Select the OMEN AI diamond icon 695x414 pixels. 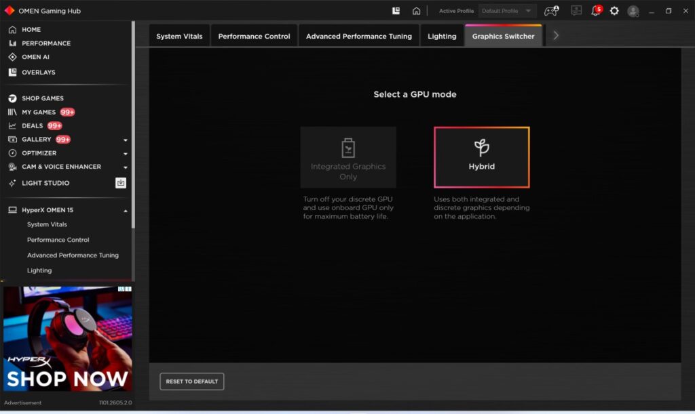click(12, 57)
